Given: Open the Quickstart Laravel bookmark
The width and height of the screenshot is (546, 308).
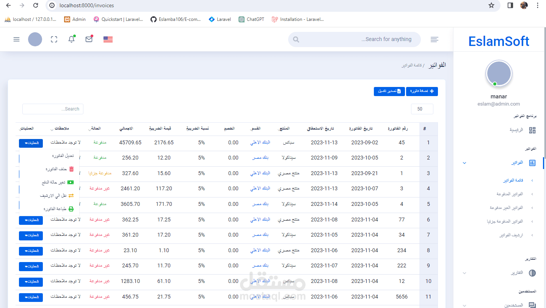Looking at the screenshot, I should [x=118, y=19].
